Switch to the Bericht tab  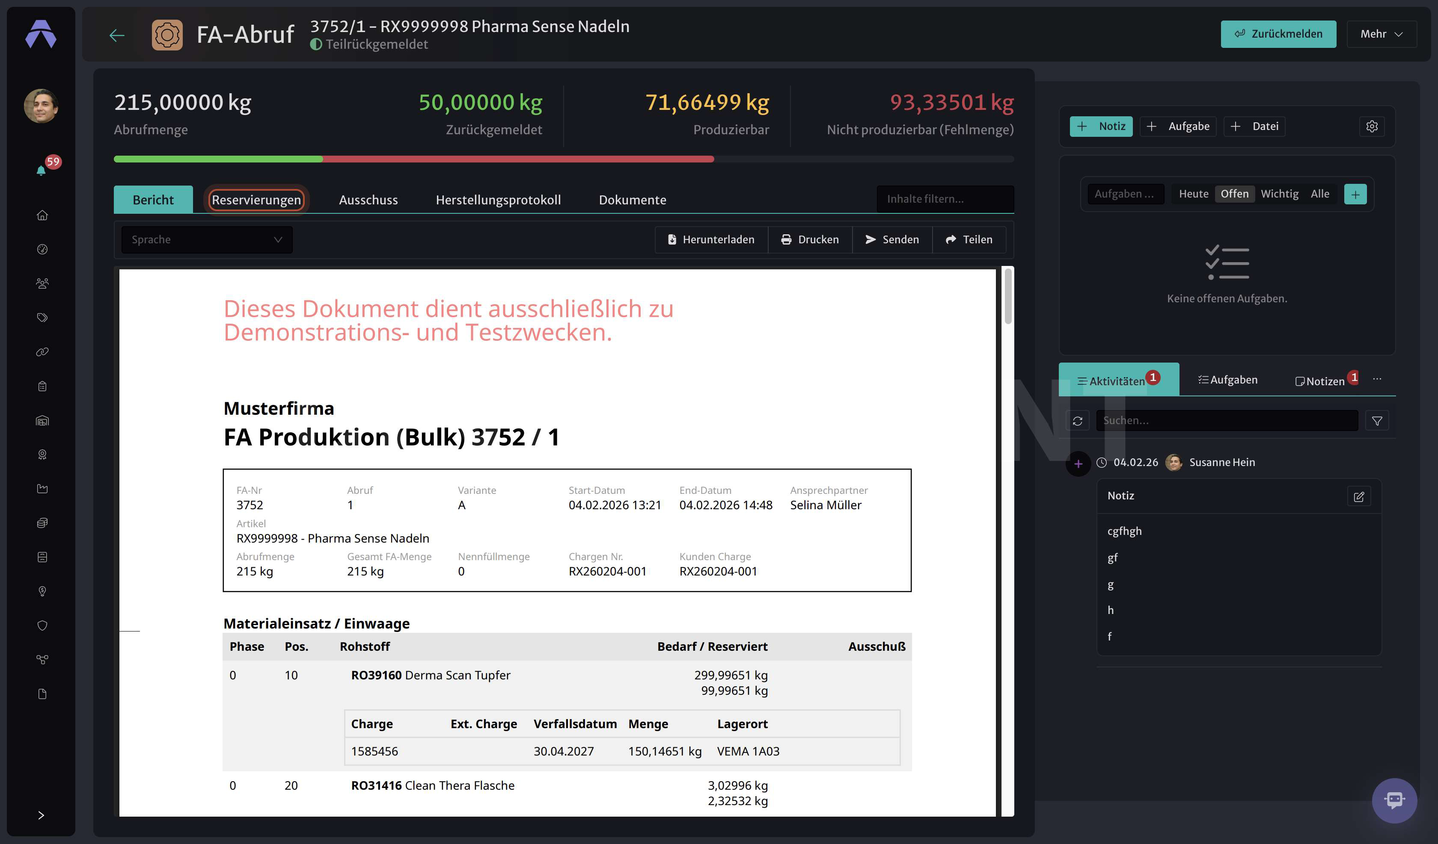tap(153, 200)
